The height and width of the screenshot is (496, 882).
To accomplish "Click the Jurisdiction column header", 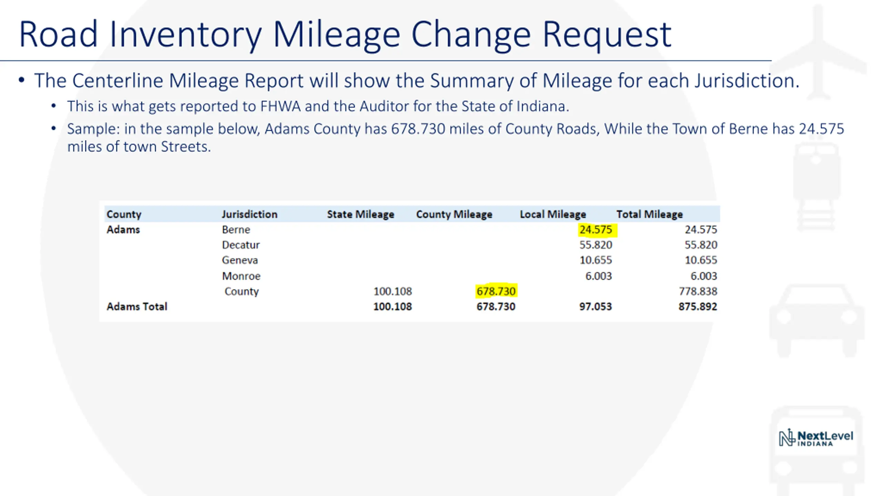I will [249, 214].
